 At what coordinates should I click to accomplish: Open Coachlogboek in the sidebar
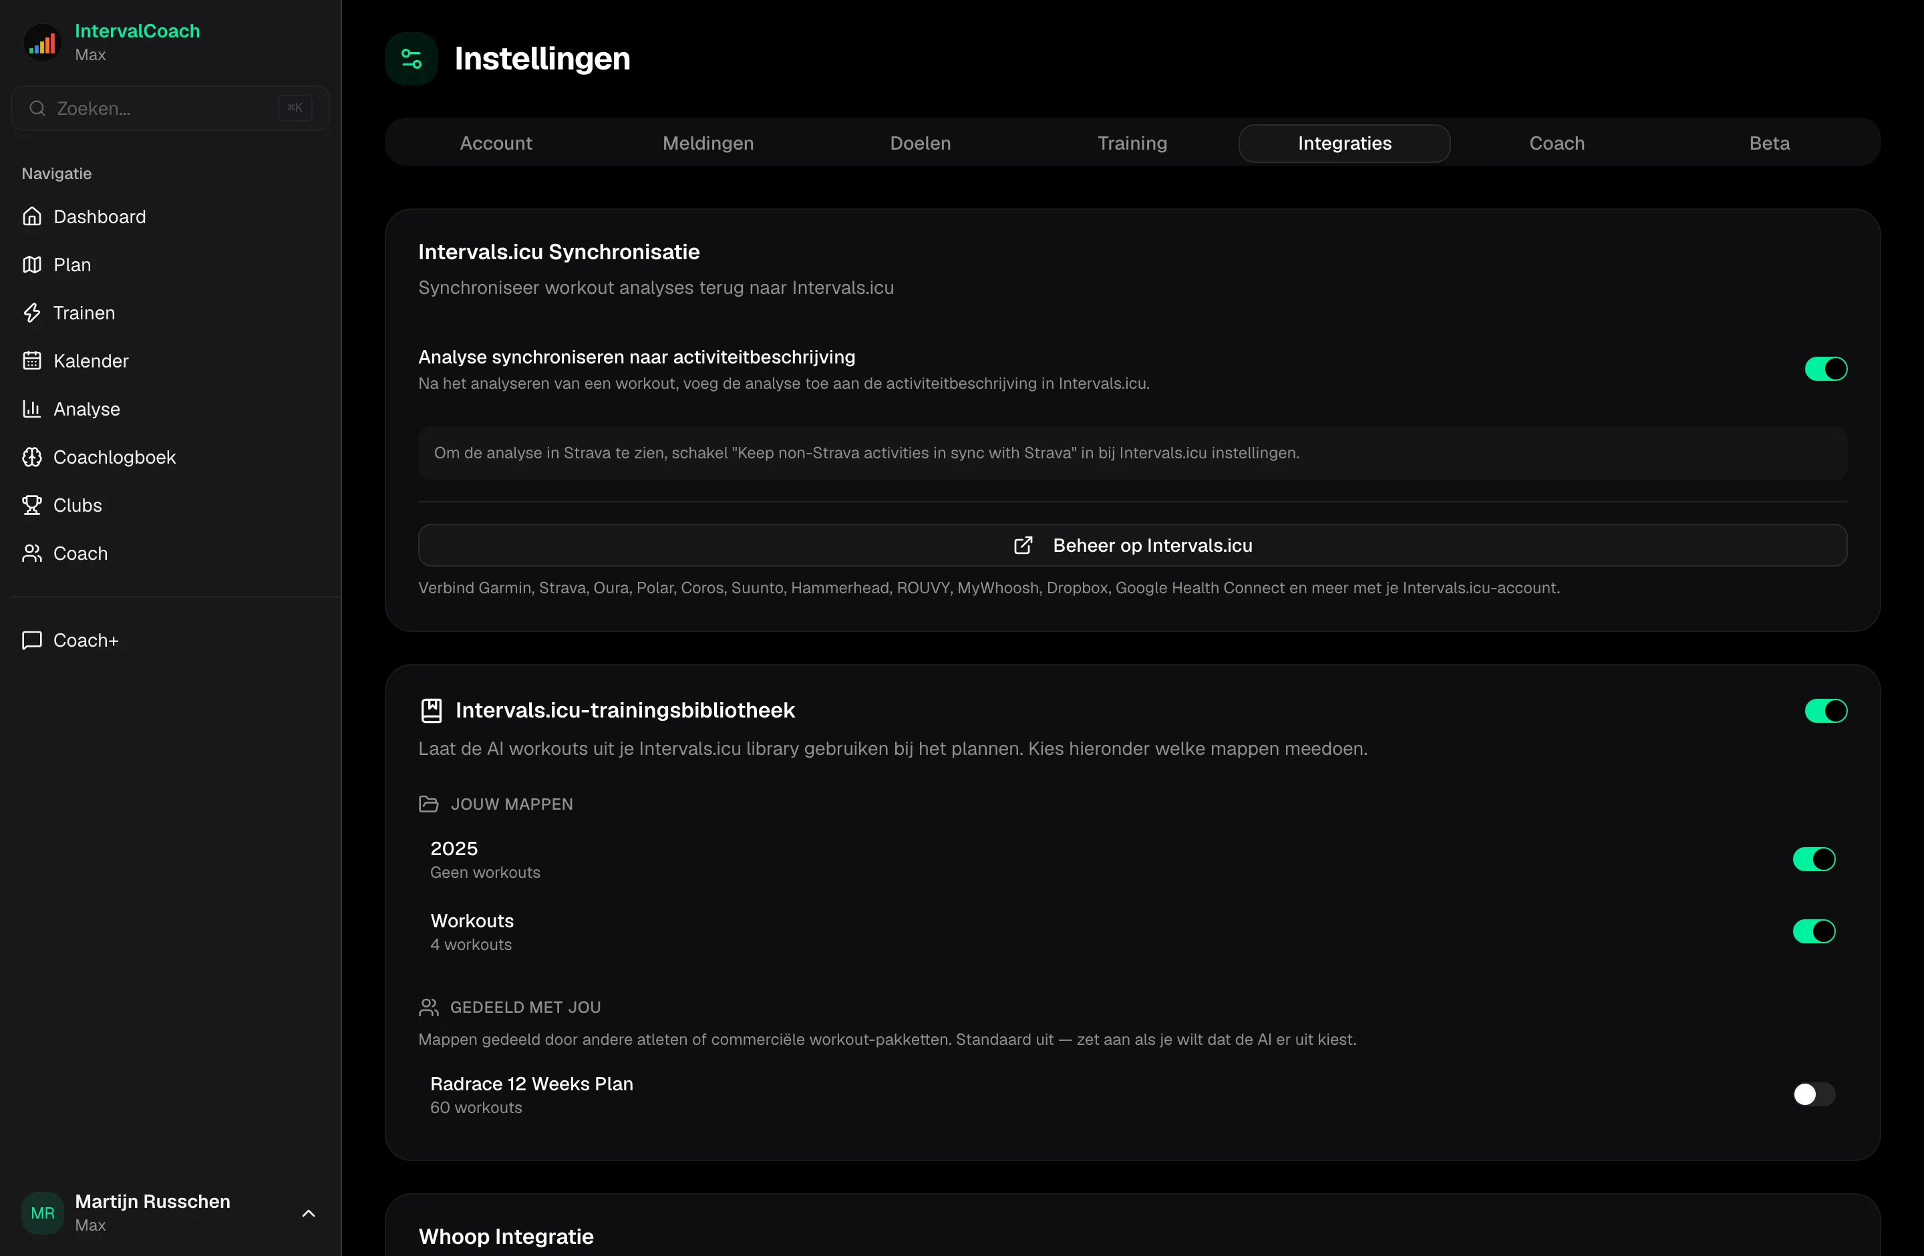[x=170, y=457]
